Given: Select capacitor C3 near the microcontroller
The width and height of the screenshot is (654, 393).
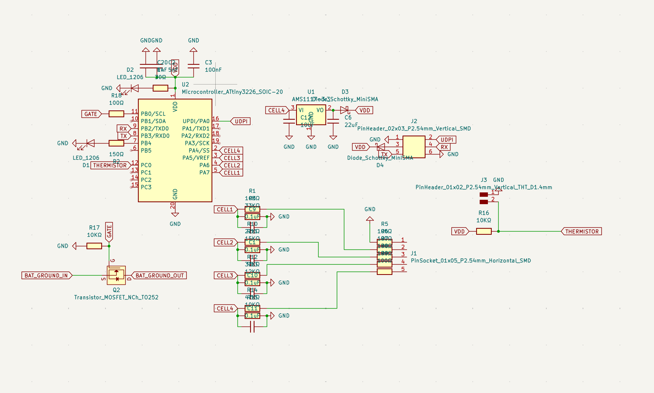Looking at the screenshot, I should [193, 66].
